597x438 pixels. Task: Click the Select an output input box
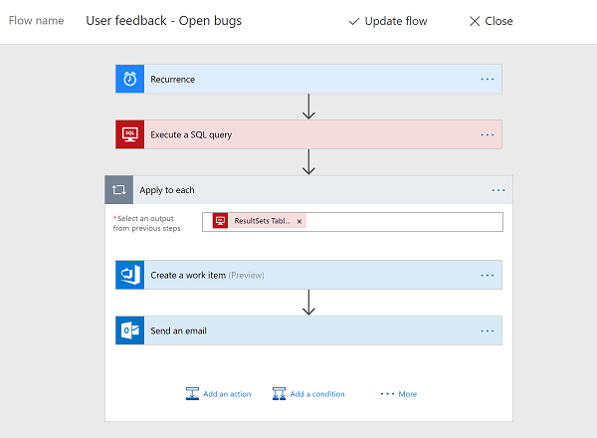coord(398,221)
